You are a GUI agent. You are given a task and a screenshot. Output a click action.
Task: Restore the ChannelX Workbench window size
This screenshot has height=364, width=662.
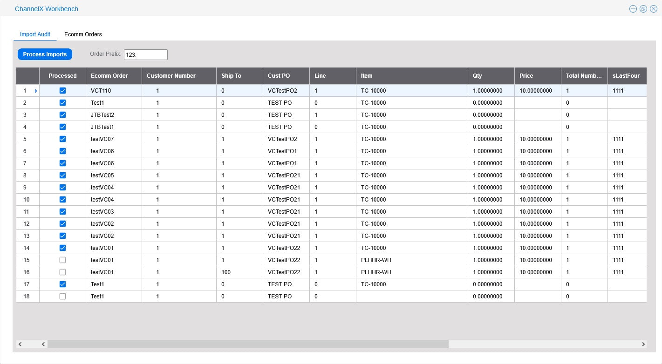(643, 9)
